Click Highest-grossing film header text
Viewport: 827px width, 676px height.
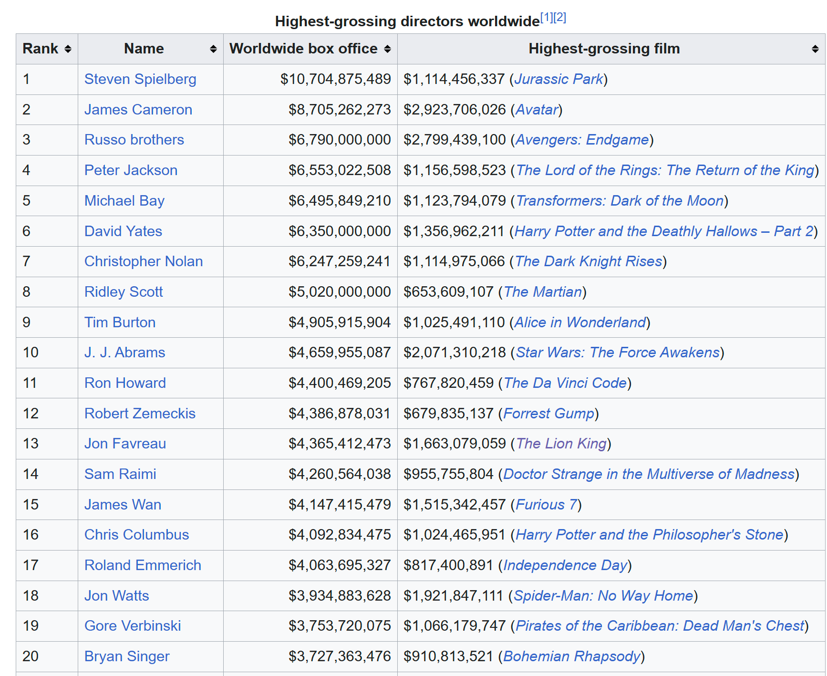pyautogui.click(x=604, y=49)
